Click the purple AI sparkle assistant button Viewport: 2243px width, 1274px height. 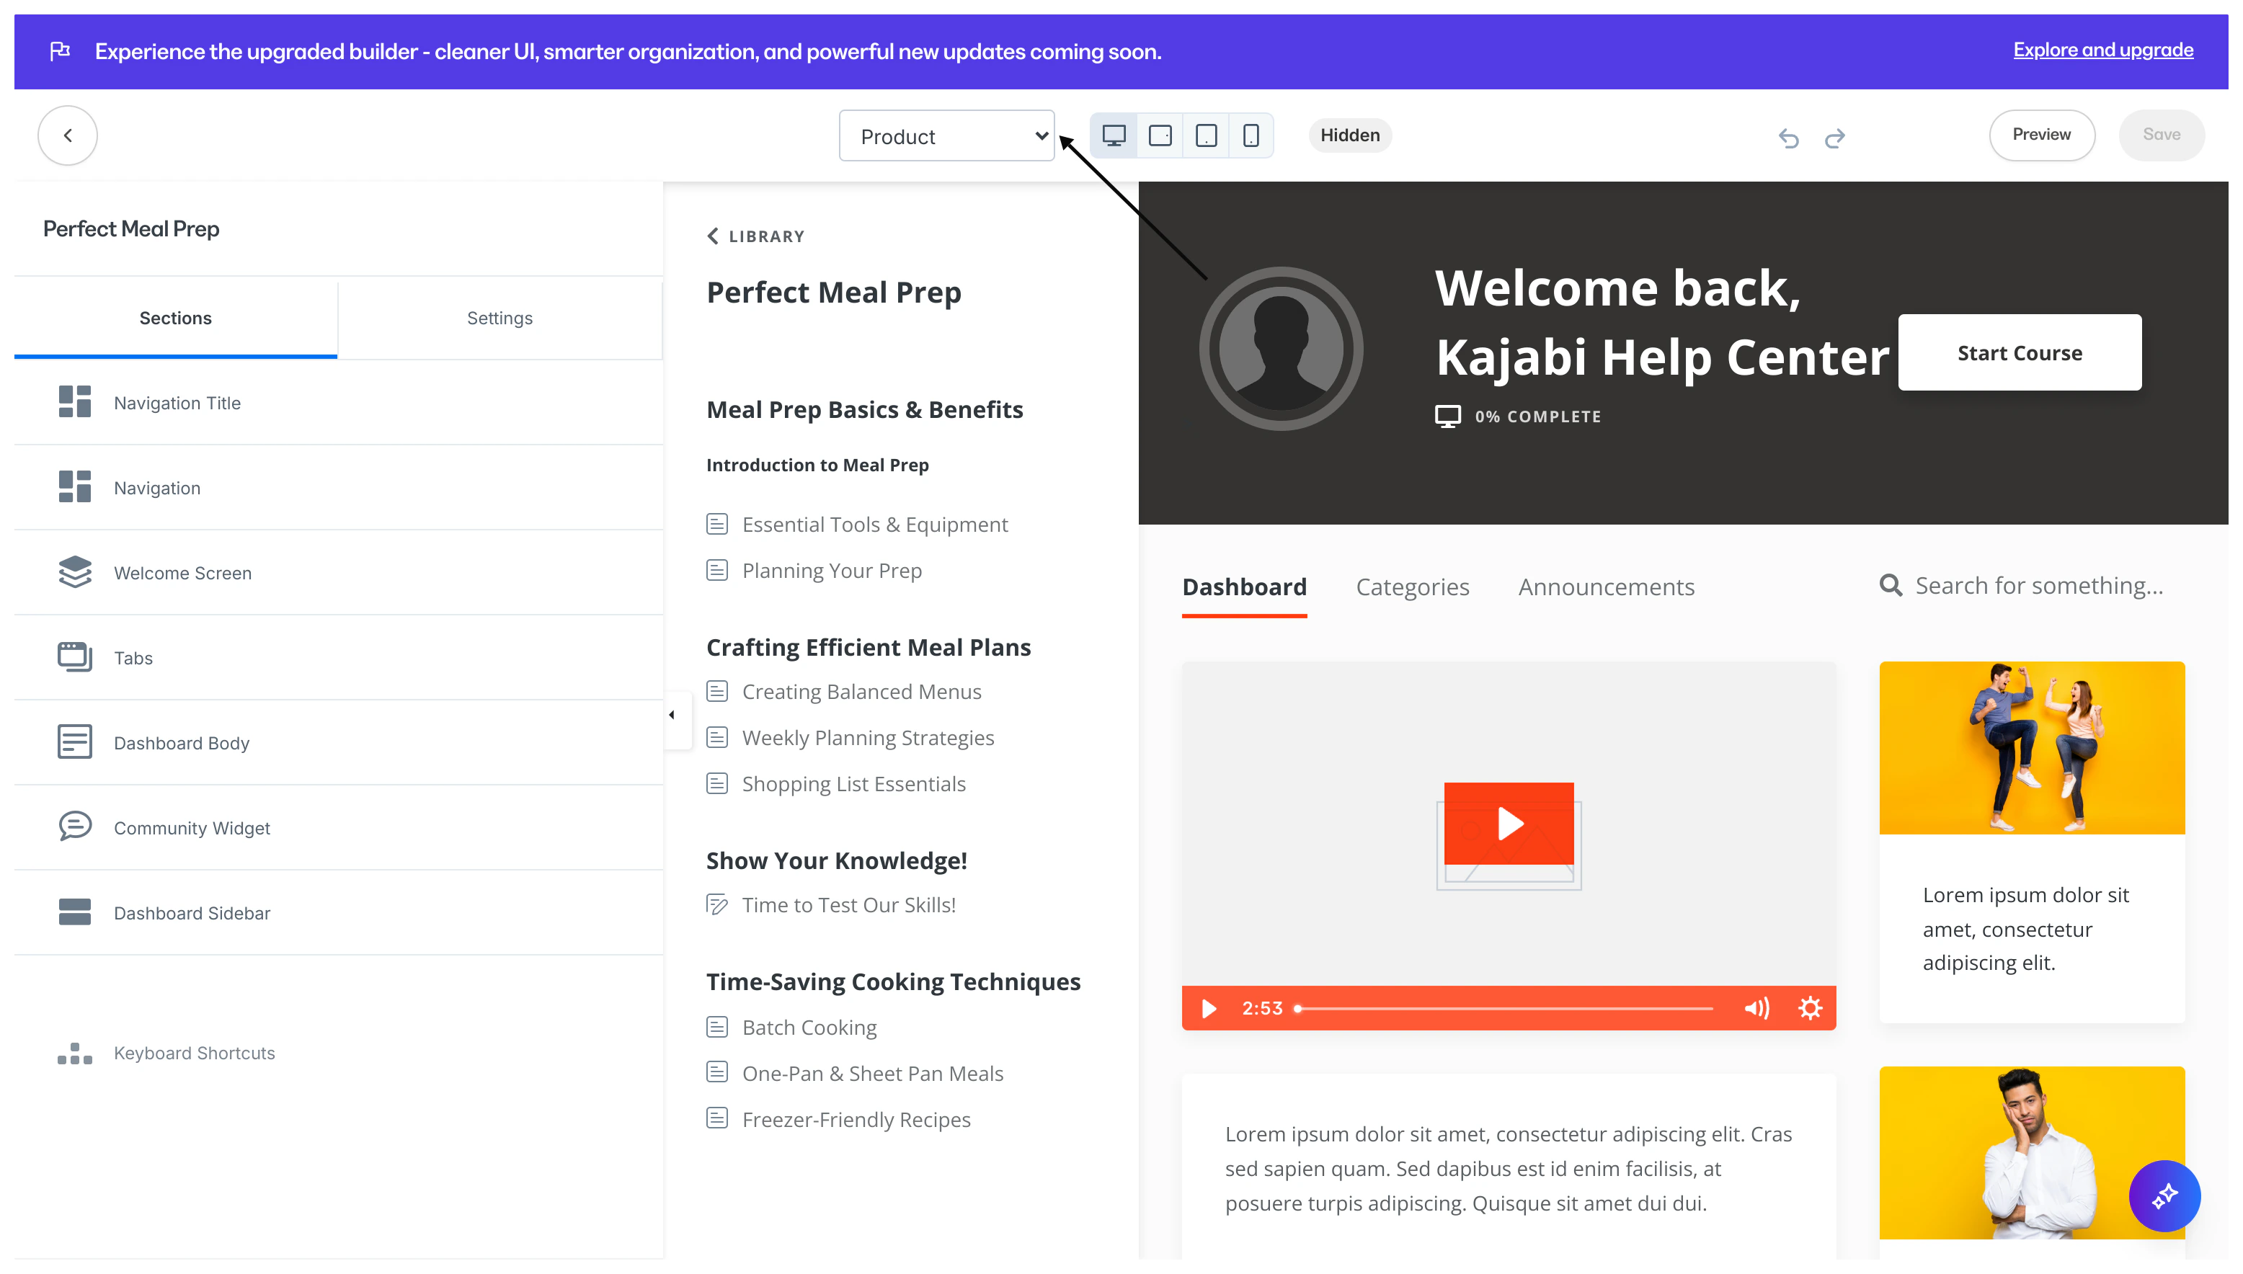pos(2164,1195)
